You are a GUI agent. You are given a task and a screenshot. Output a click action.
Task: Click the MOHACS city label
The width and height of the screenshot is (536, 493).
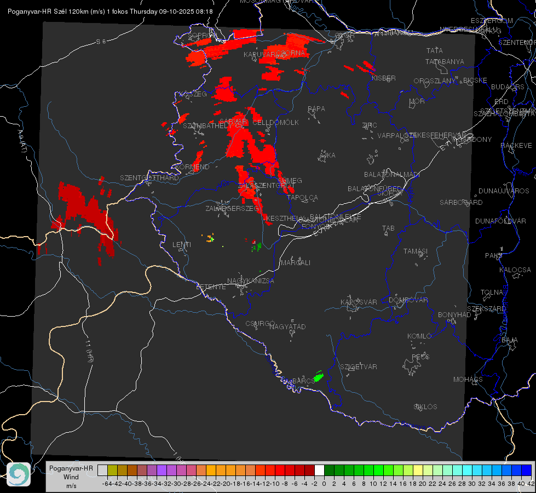coord(468,380)
